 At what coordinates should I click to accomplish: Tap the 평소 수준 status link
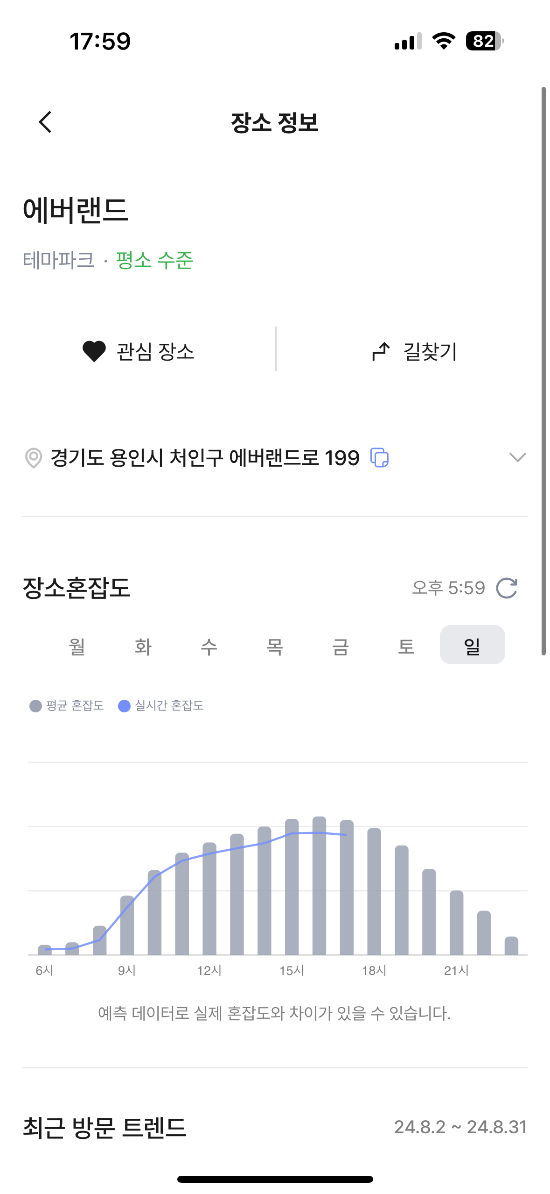click(x=154, y=260)
